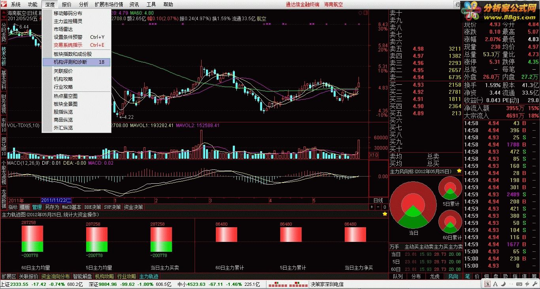Click the 0 reset button below 日线
Screen dimensions: 540x289
click(x=385, y=207)
